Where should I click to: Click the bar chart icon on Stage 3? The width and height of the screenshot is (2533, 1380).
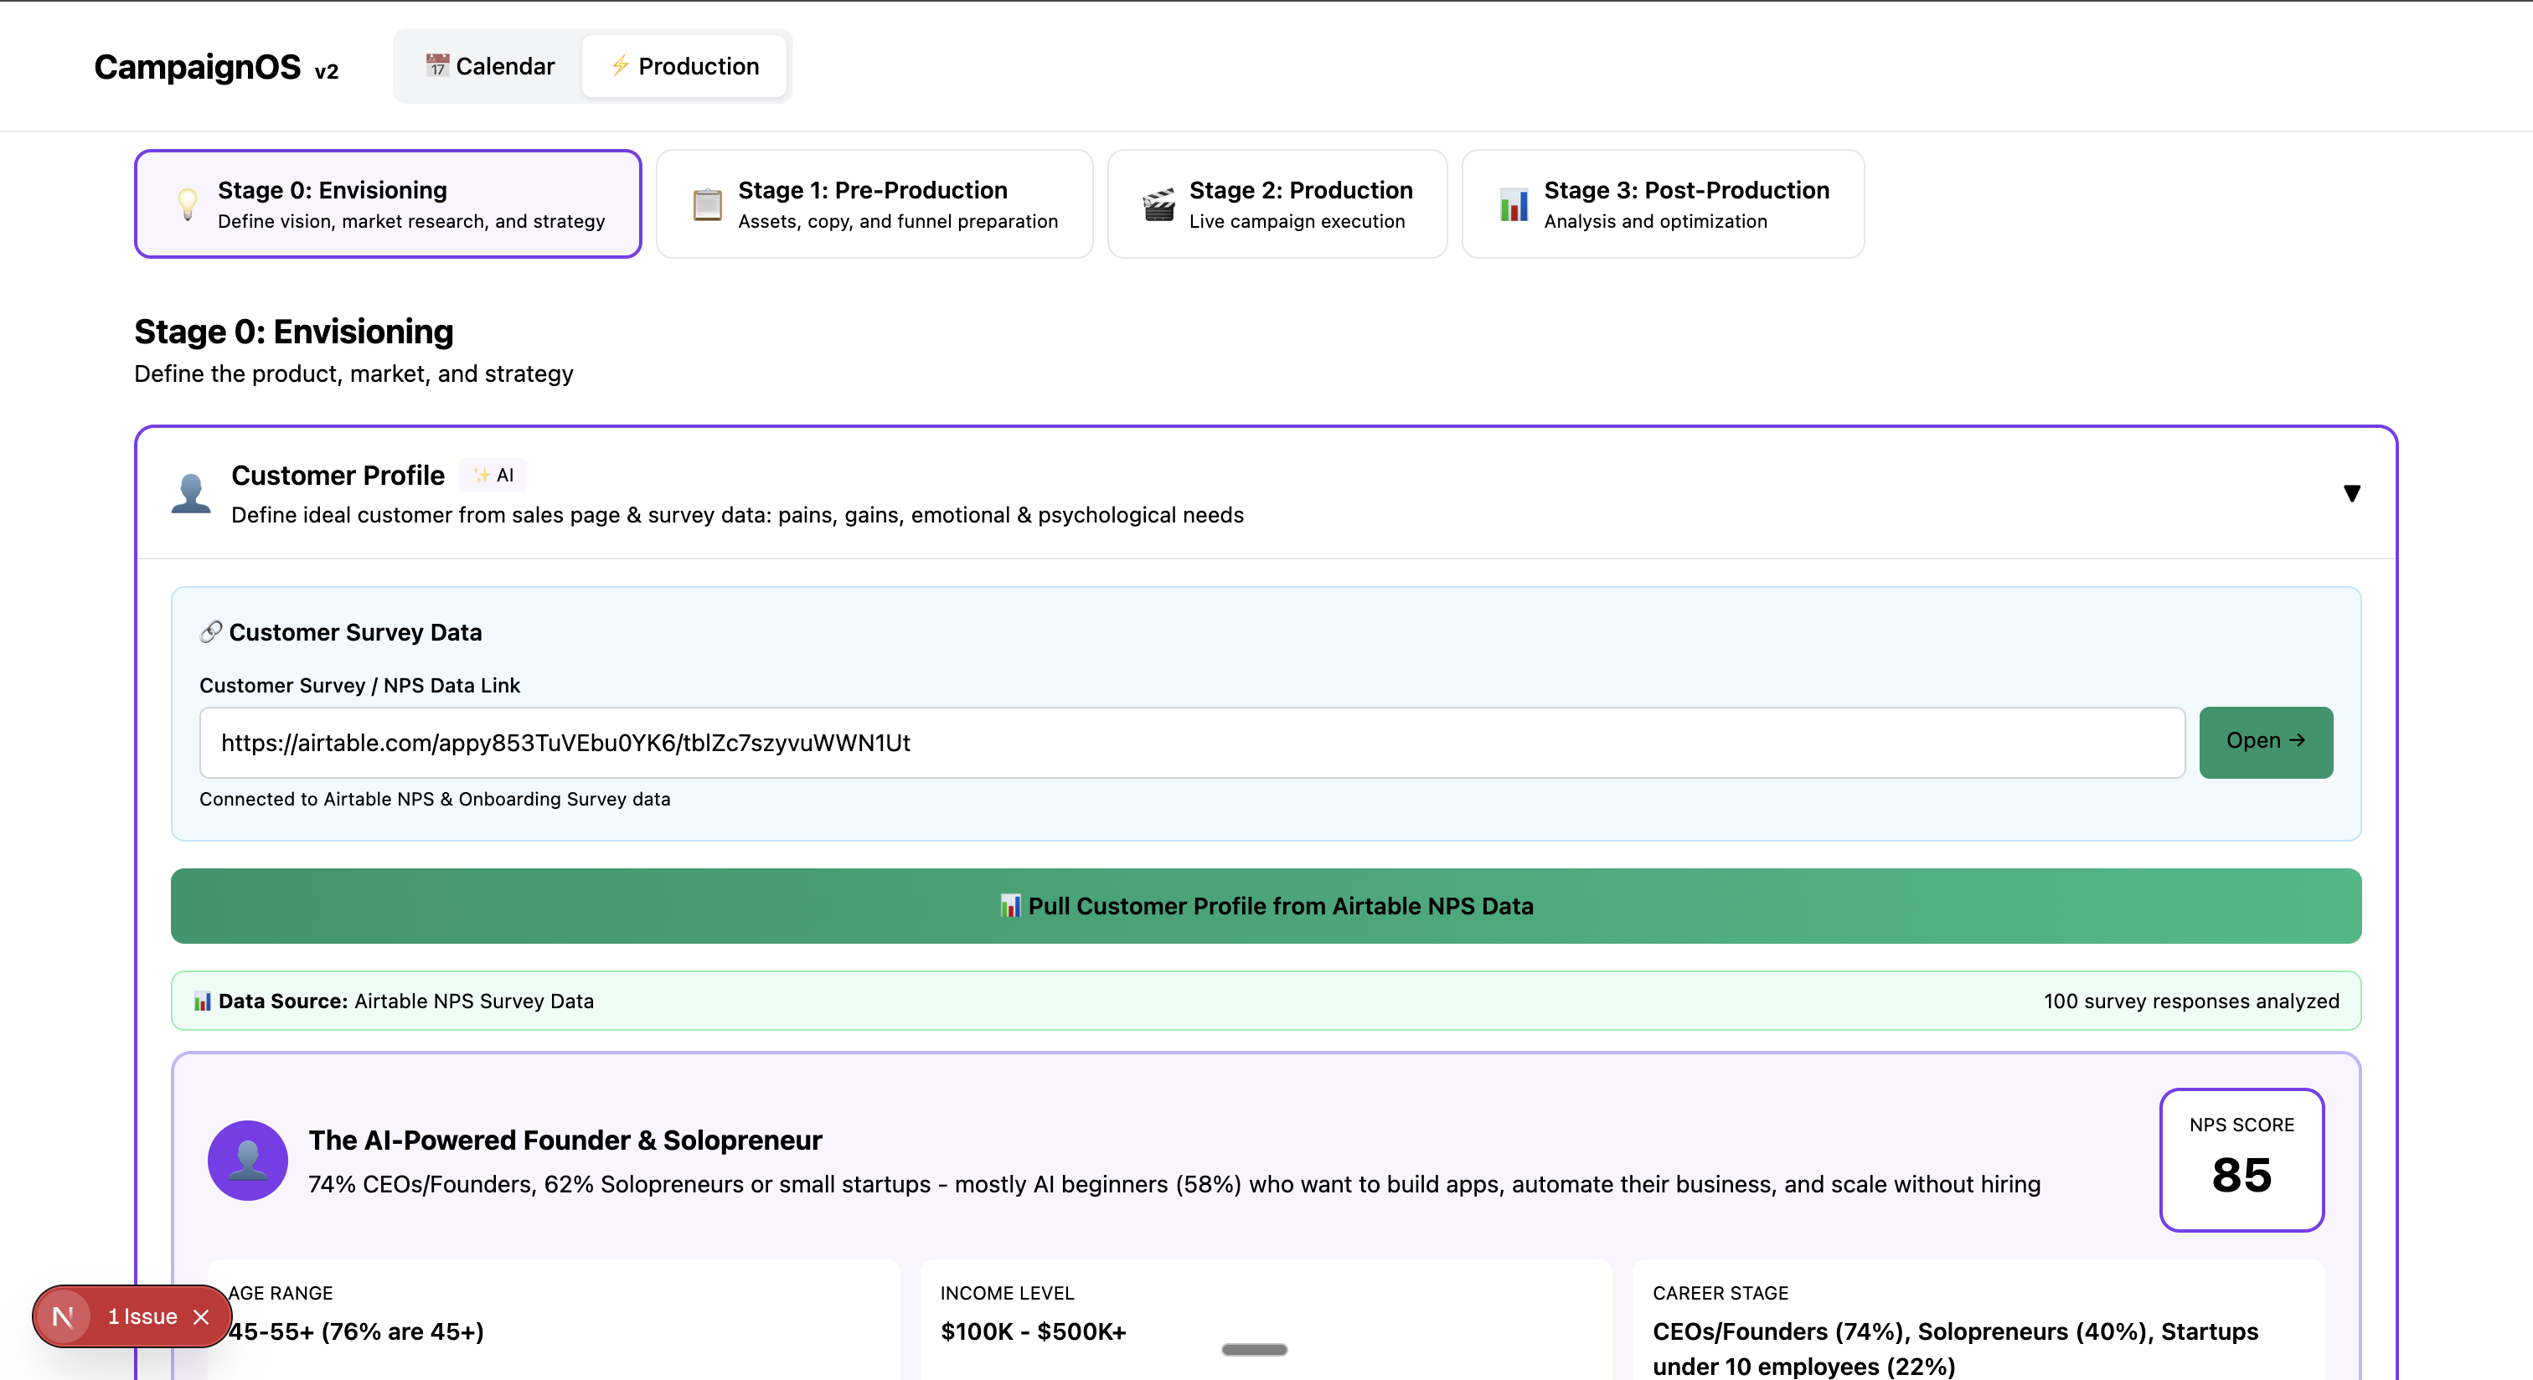pos(1514,204)
